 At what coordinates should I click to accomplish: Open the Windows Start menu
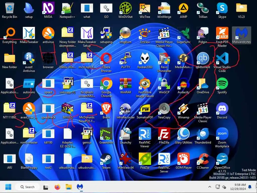8,187
